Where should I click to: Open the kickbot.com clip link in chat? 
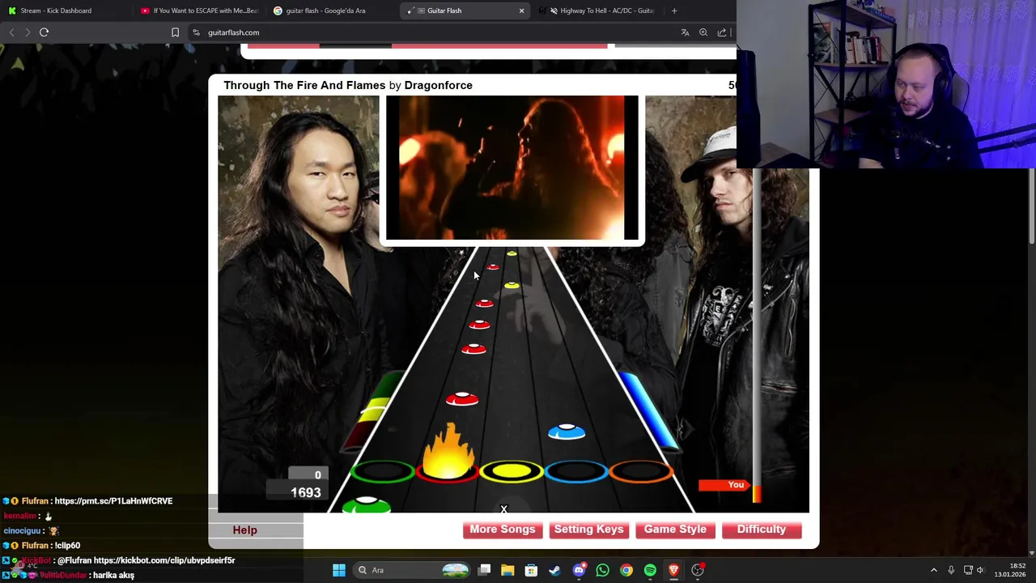(164, 560)
